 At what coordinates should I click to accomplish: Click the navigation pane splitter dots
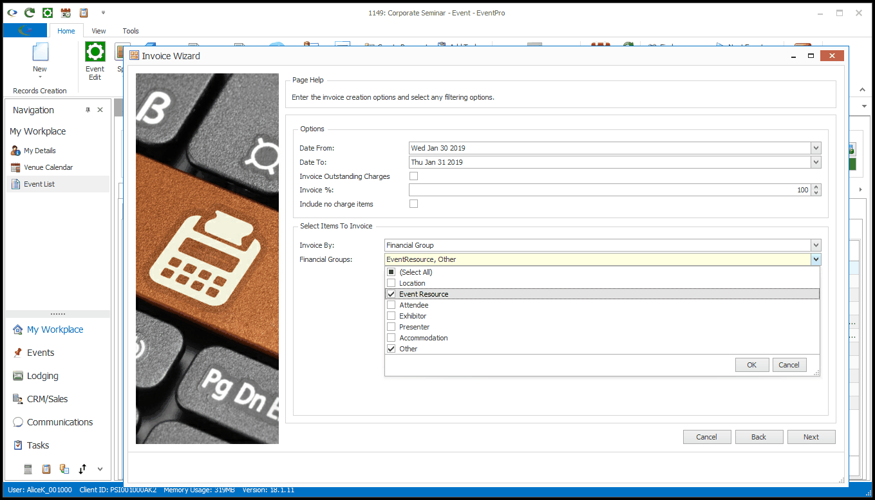pyautogui.click(x=58, y=314)
